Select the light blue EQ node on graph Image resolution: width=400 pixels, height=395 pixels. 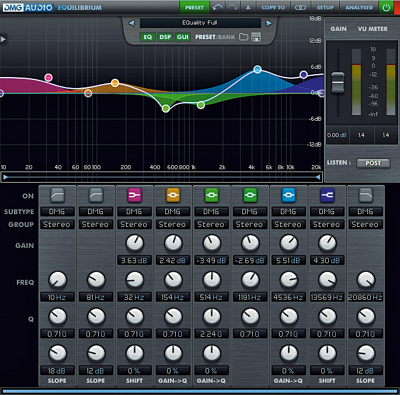pos(258,69)
